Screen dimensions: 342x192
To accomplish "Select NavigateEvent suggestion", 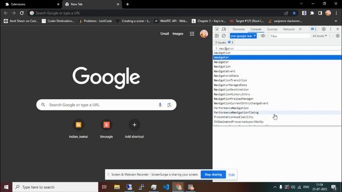I will pos(277,71).
